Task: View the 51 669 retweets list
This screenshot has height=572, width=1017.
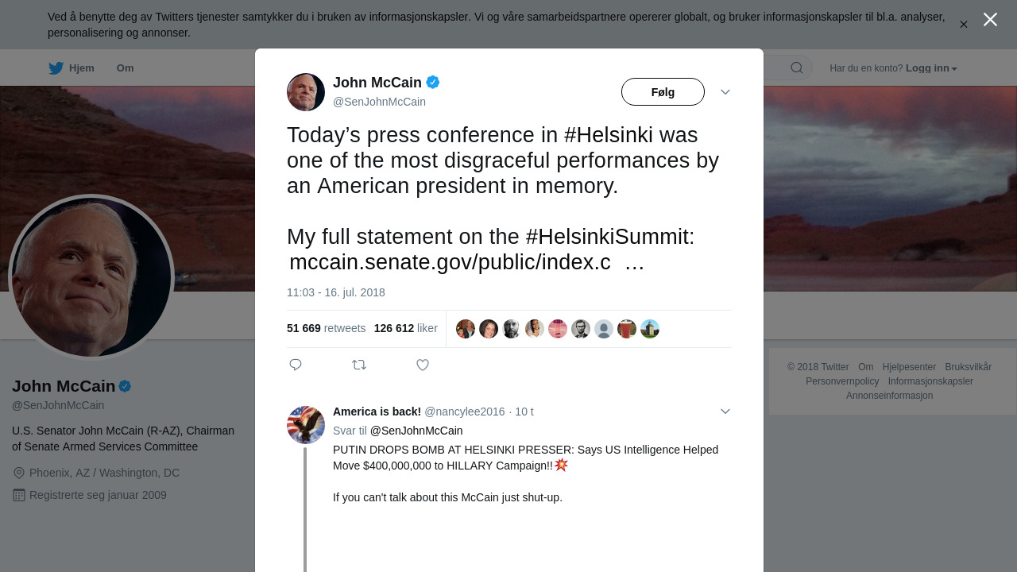Action: pyautogui.click(x=326, y=328)
